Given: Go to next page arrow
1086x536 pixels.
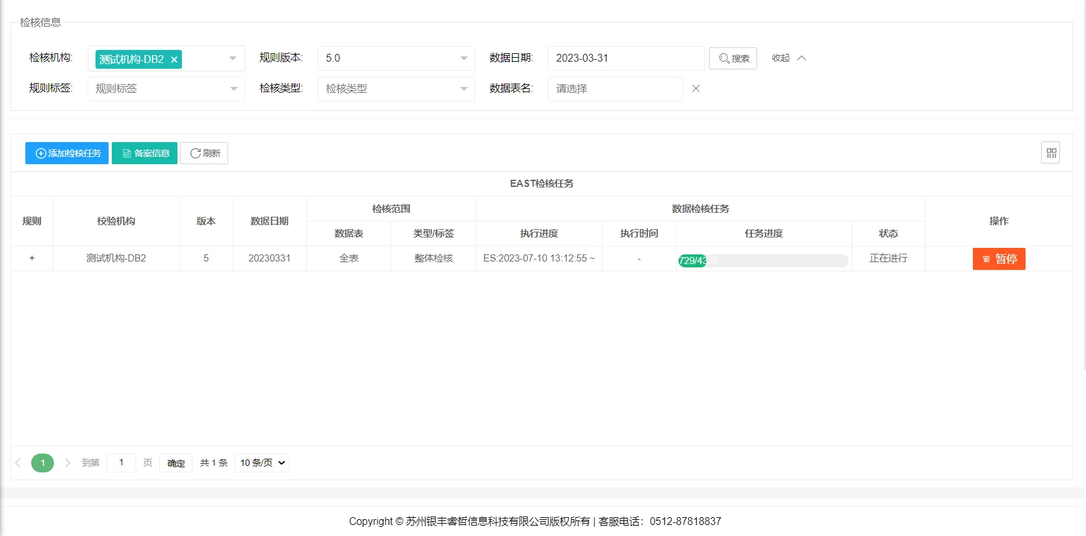Looking at the screenshot, I should point(68,463).
